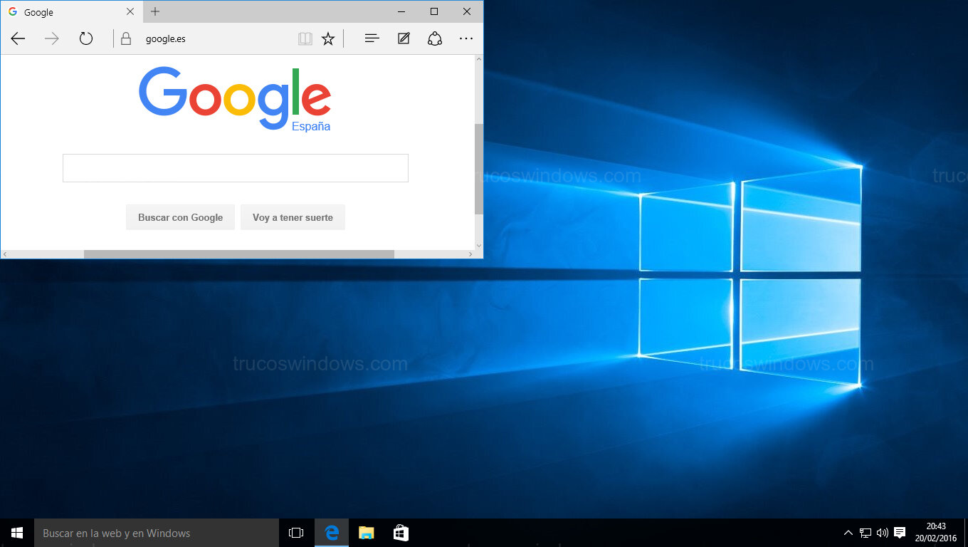This screenshot has width=968, height=547.
Task: Open a new tab with plus button
Action: tap(155, 12)
